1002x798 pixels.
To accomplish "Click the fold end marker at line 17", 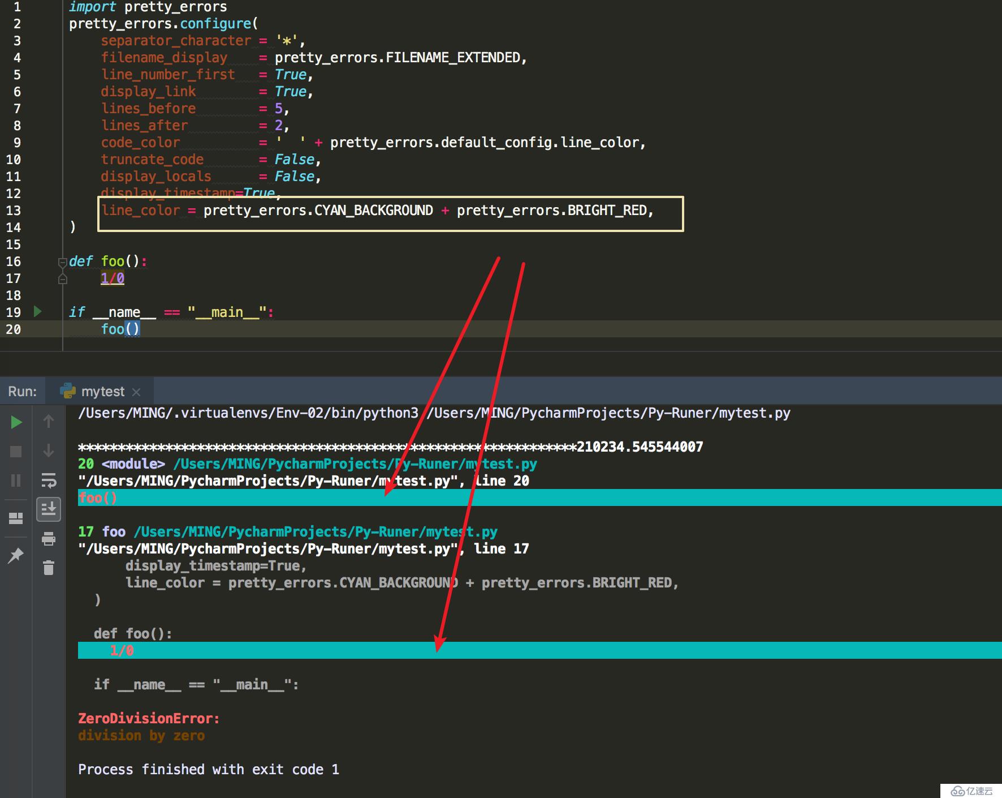I will click(x=63, y=278).
